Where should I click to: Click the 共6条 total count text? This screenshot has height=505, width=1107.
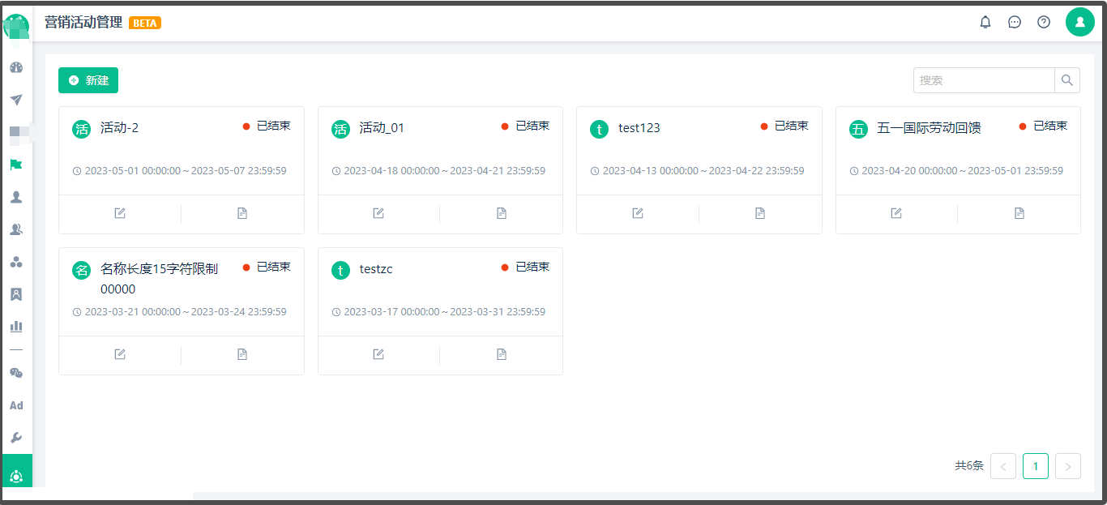tap(969, 466)
